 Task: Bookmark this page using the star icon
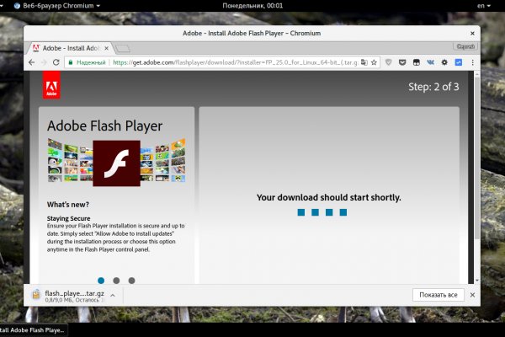pos(373,62)
